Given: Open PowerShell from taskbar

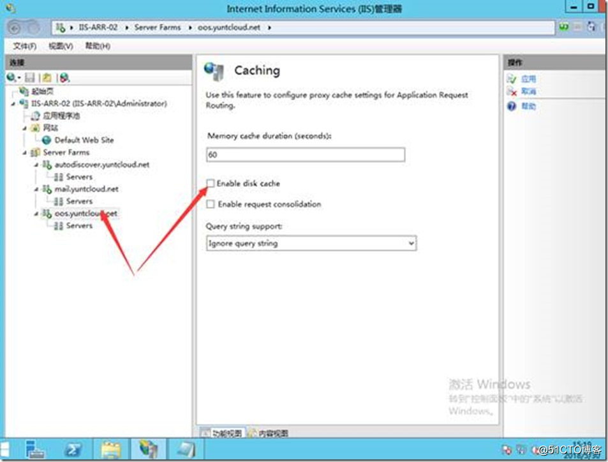Looking at the screenshot, I should [73, 450].
